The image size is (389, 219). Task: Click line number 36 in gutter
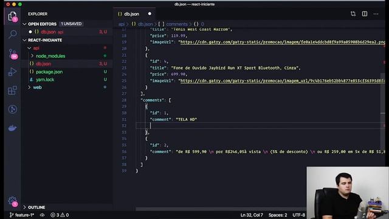pos(124,151)
